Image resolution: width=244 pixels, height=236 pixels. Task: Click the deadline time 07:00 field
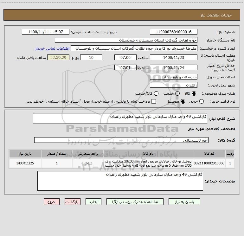pyautogui.click(x=125, y=57)
